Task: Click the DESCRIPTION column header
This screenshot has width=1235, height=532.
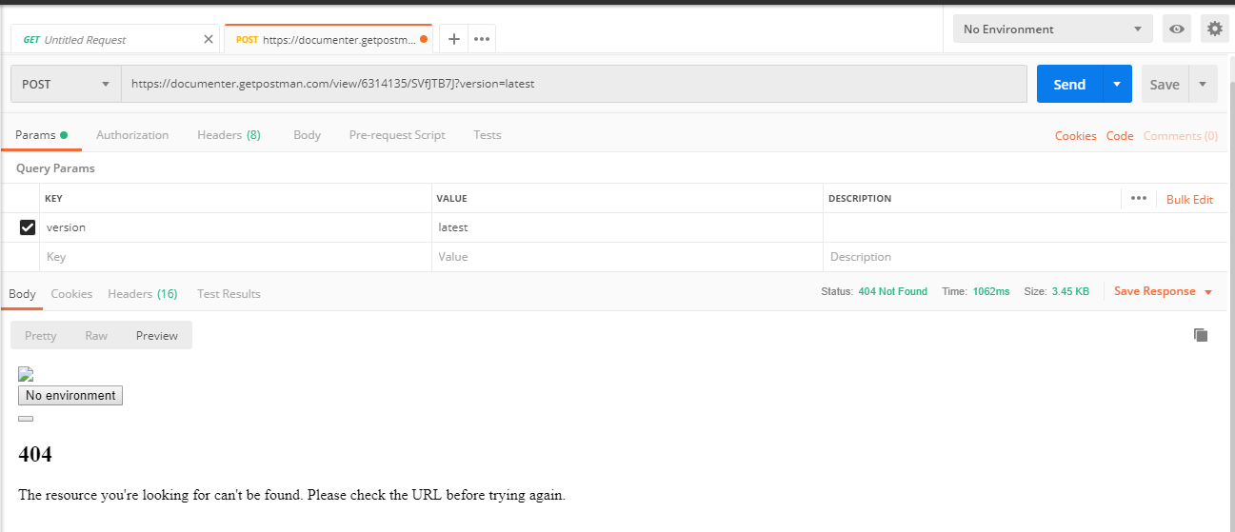Action: (x=860, y=199)
